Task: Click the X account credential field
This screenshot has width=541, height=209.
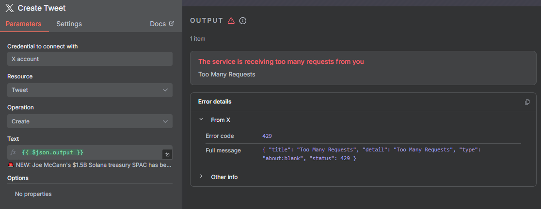Action: pos(90,59)
